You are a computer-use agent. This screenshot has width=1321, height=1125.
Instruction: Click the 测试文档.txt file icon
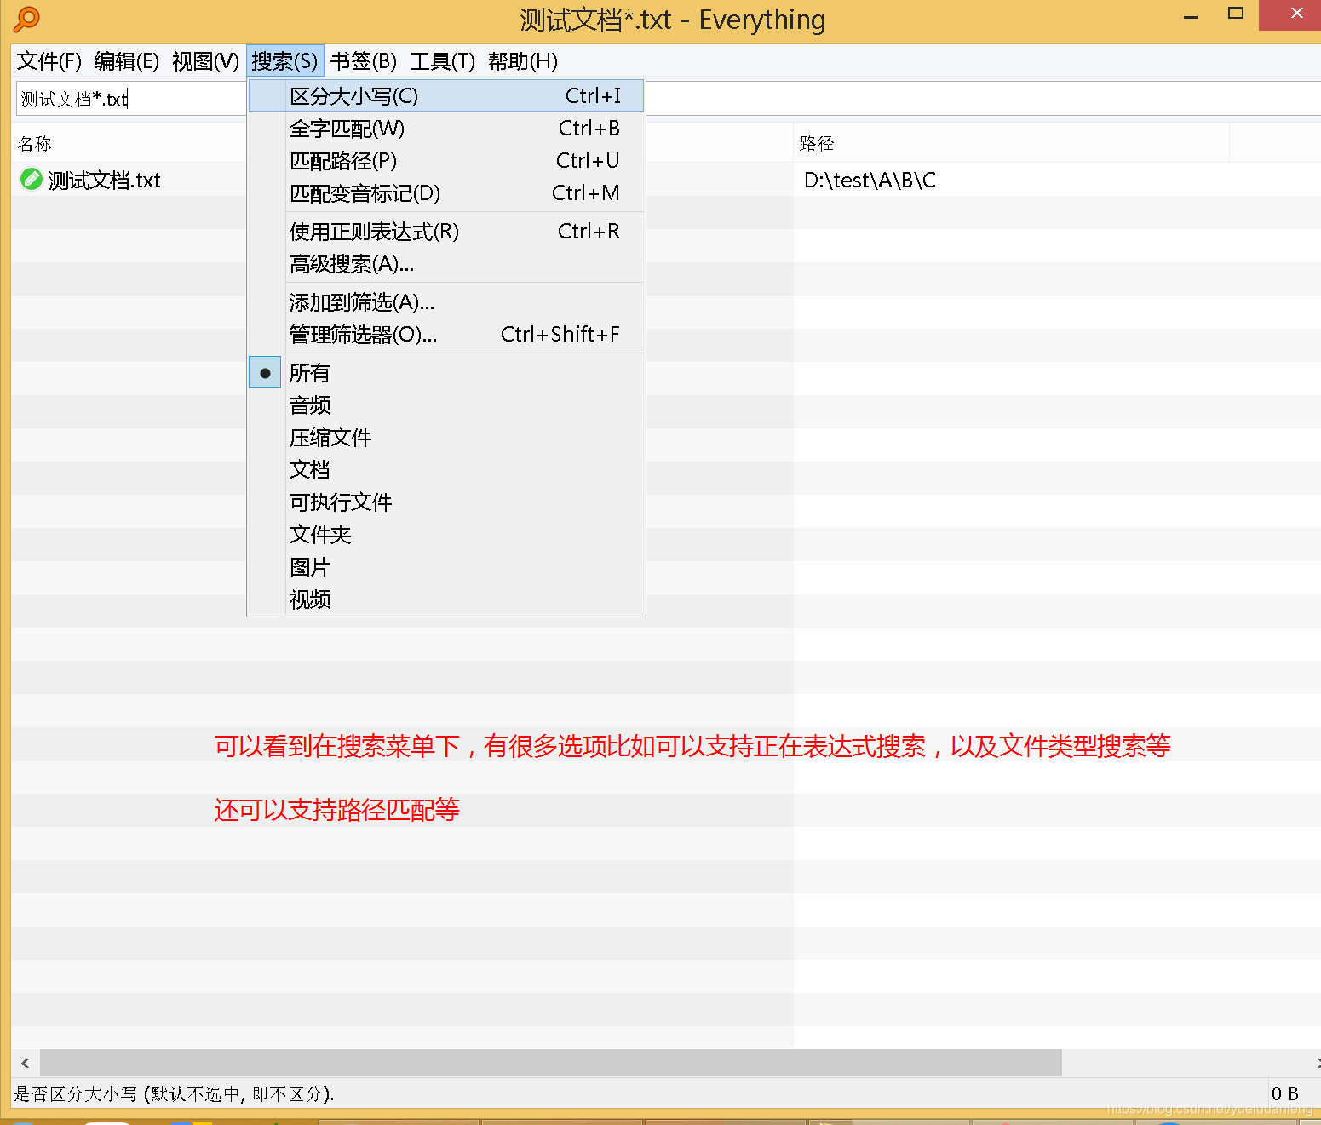32,180
